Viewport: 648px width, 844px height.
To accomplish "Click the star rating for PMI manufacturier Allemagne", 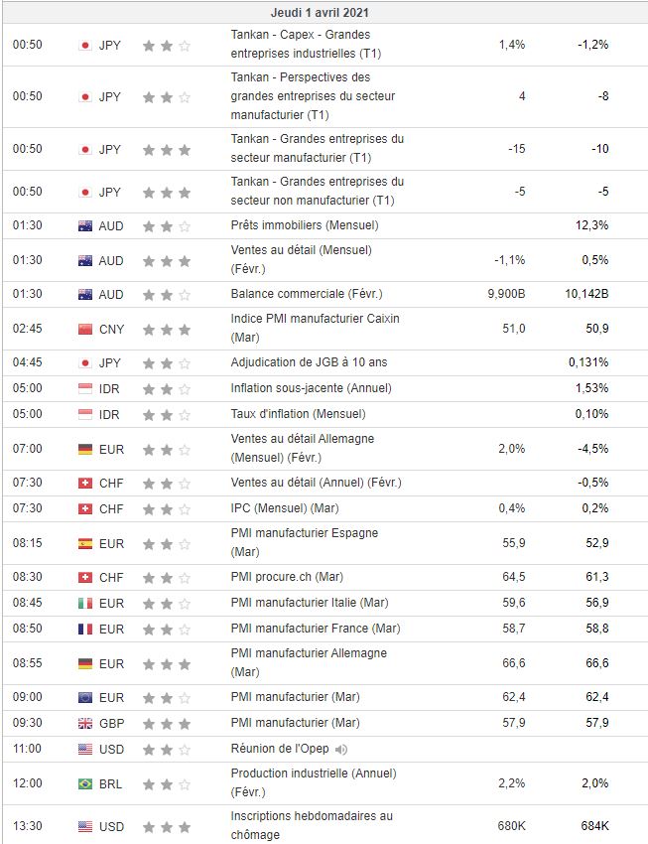I will click(x=166, y=663).
